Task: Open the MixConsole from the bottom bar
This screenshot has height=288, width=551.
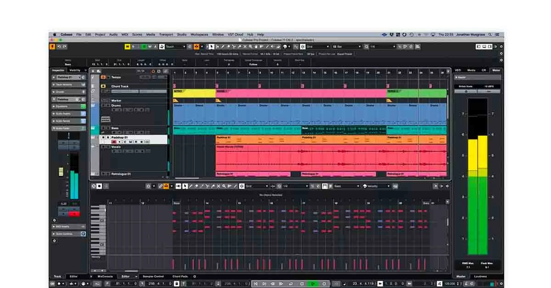Action: 105,277
